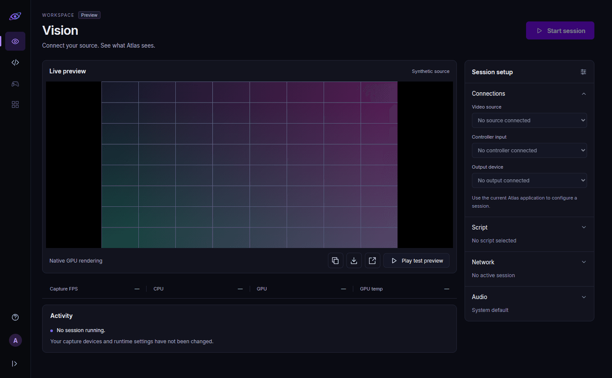612x378 pixels.
Task: Click the Atlas planet logo
Action: pos(15,16)
